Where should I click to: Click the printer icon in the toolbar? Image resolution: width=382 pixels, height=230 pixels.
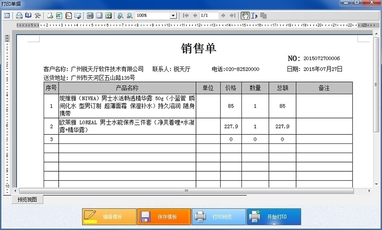click(x=19, y=15)
